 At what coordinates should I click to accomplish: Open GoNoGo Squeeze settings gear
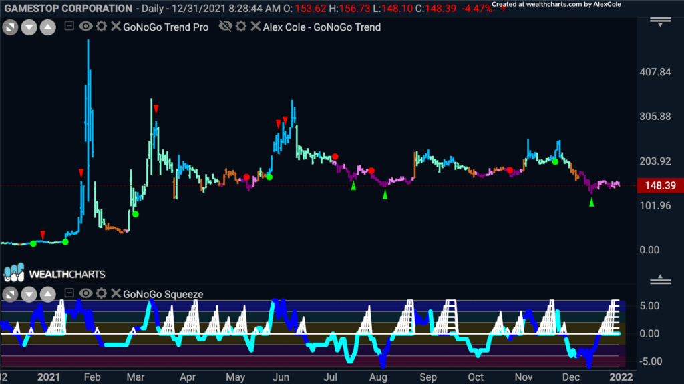click(x=102, y=293)
